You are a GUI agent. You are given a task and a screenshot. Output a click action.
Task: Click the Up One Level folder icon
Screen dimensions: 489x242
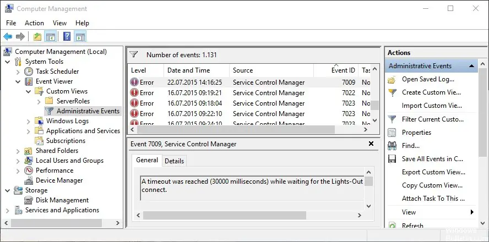(37, 37)
